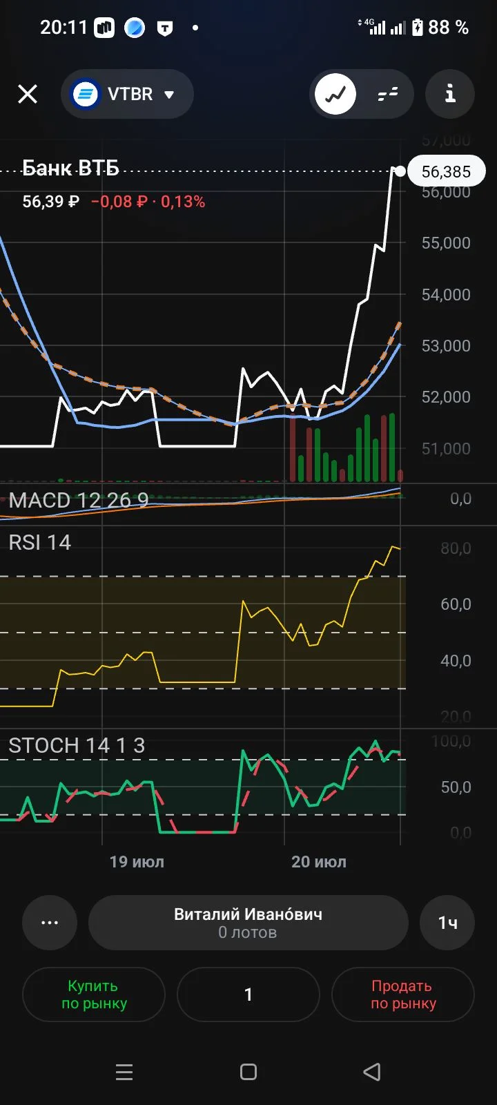Tap the 20 июл date label
Viewport: 497px width, 1105px height.
(319, 862)
